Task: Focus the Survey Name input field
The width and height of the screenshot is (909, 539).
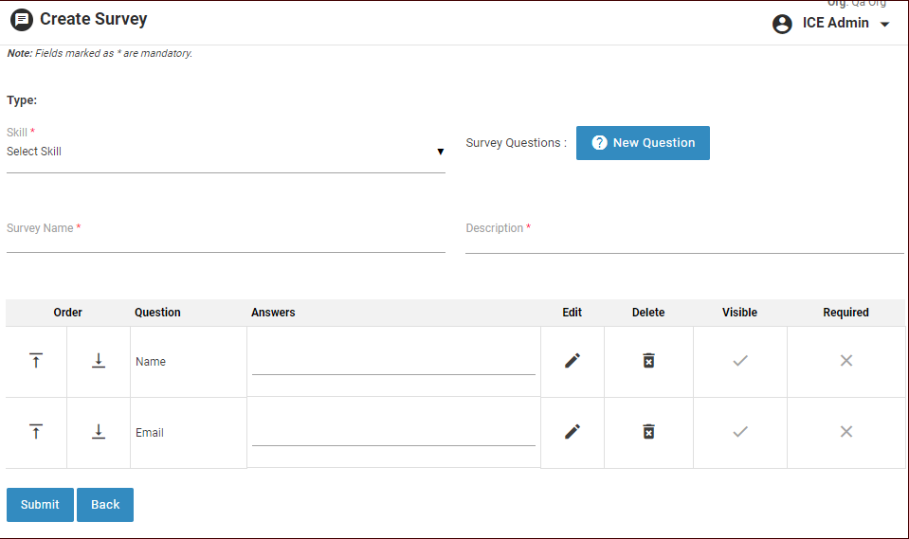Action: [x=226, y=241]
